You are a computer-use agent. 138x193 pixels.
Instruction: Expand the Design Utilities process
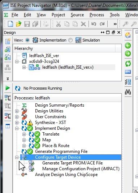coord(17,111)
